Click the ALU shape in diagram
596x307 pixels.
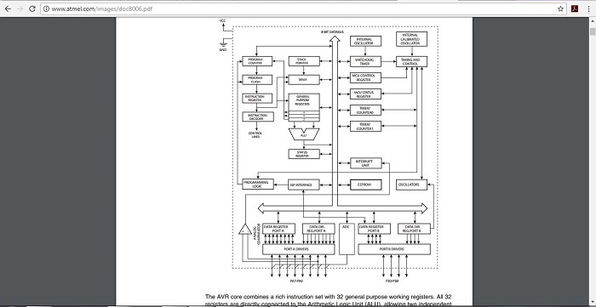(x=304, y=134)
